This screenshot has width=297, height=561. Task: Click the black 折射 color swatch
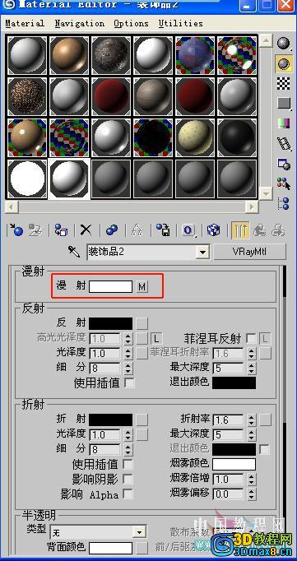tap(110, 420)
